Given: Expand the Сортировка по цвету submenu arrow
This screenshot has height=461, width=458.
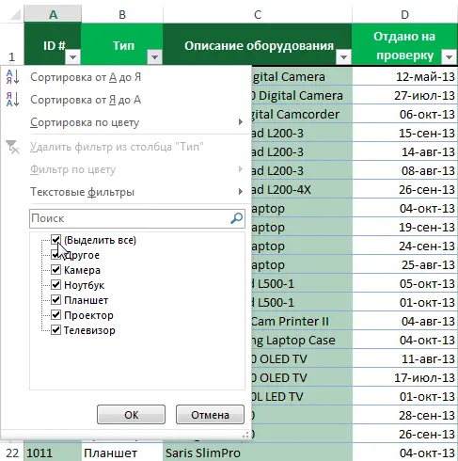Looking at the screenshot, I should tap(241, 122).
